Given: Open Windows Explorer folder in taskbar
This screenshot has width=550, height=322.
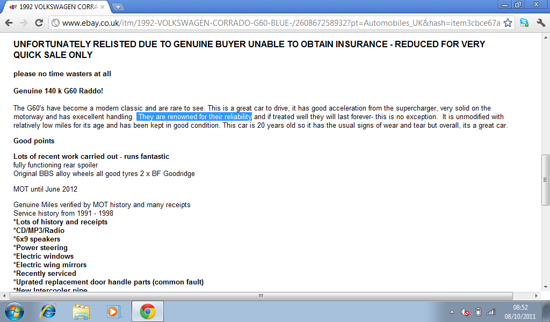Looking at the screenshot, I should click(x=81, y=311).
